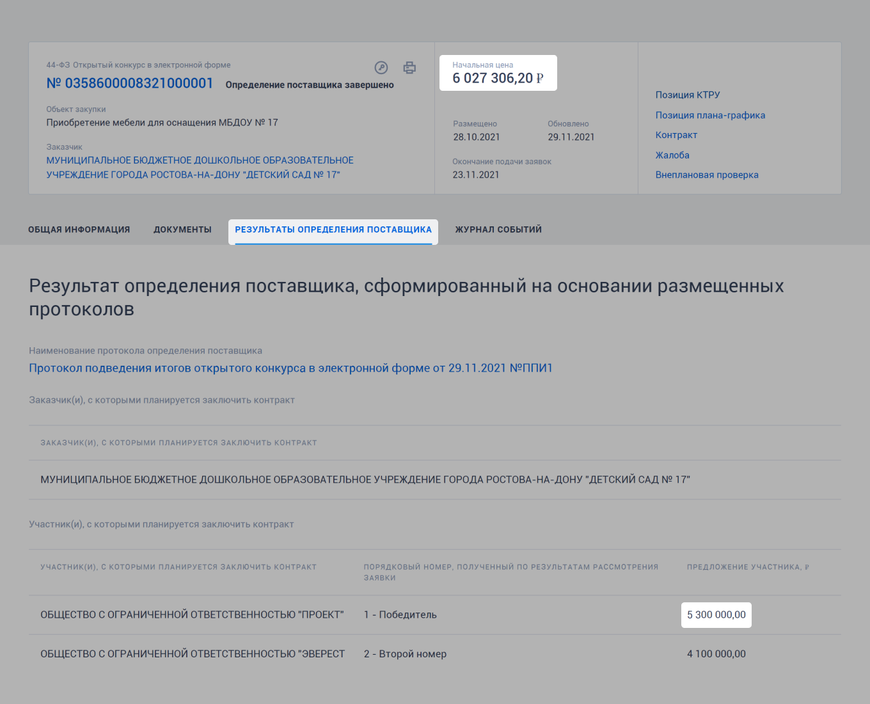The height and width of the screenshot is (704, 870).
Task: Click the Порядковый номер column header
Action: click(511, 572)
